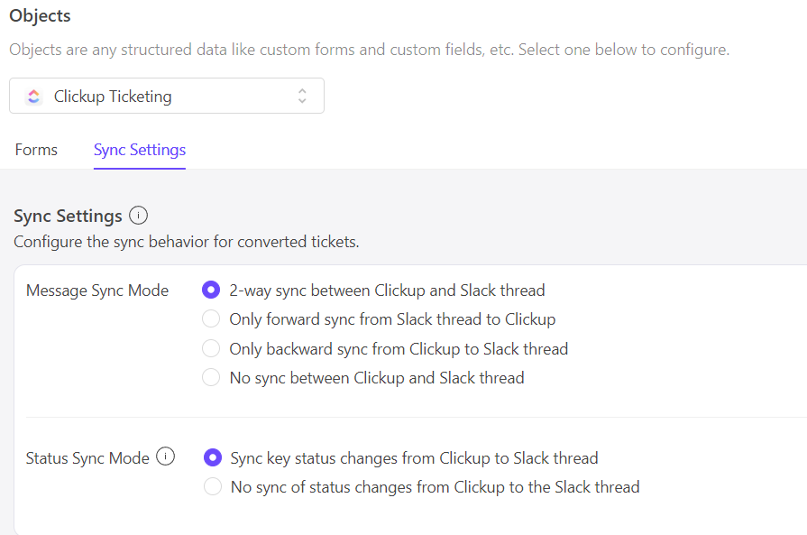
Task: Click the bold Sync Settings section heading
Action: coord(68,217)
